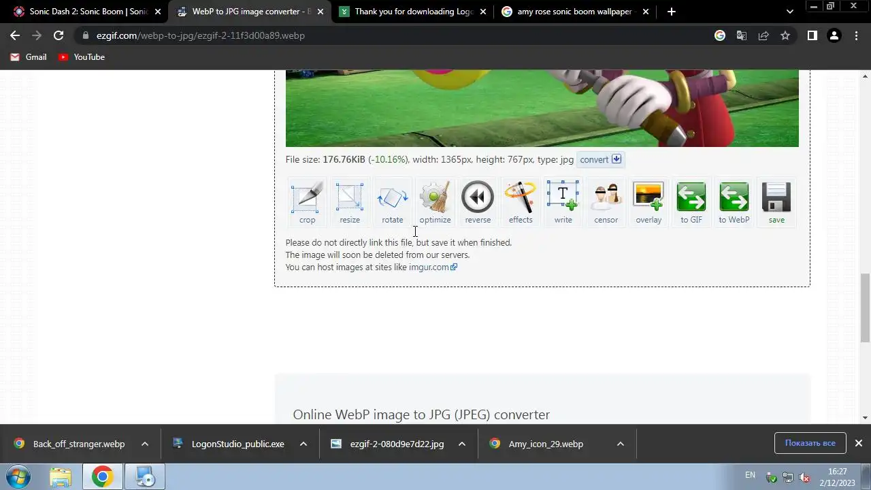The image size is (871, 490).
Task: Open the installer program on the taskbar
Action: coord(145,477)
